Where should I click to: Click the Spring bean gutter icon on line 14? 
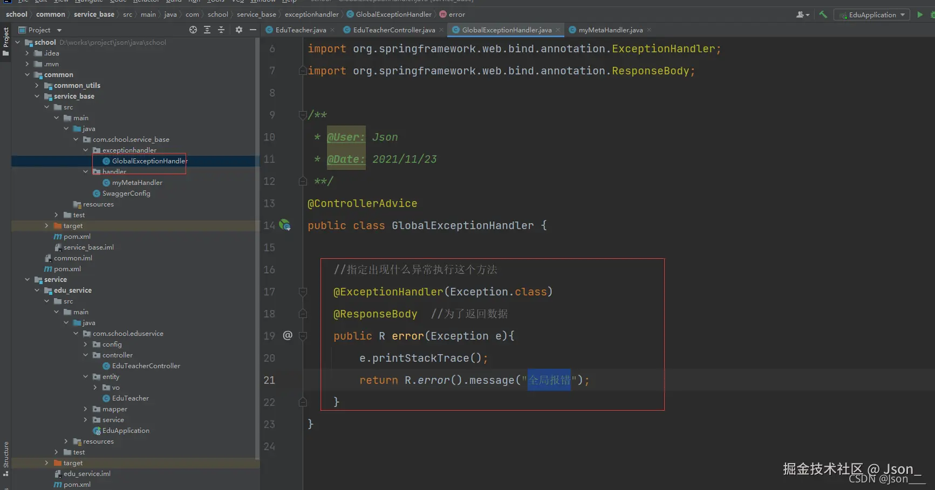point(285,225)
